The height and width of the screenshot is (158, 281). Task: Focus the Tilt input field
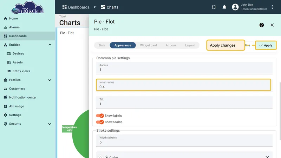click(x=184, y=102)
